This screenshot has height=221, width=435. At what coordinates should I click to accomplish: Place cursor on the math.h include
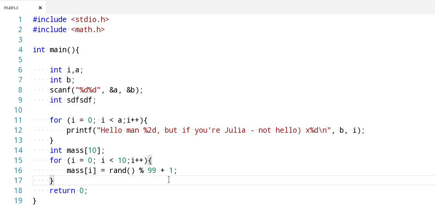point(88,29)
